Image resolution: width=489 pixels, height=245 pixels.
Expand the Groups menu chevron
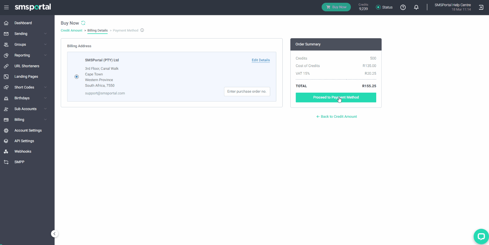pos(45,44)
